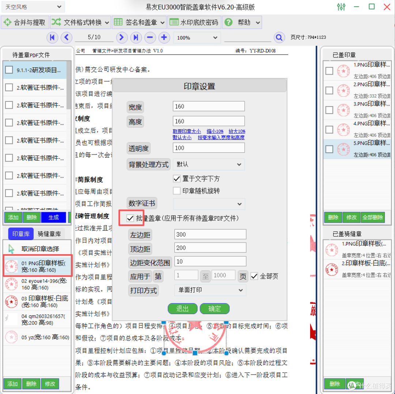Check applied stamp 5.PNG印章样 checkbox
Viewport: 395px width, 394px height.
click(329, 149)
